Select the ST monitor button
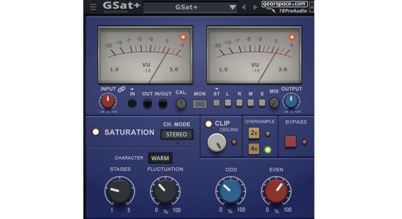The width and height of the screenshot is (402, 219). point(217,102)
